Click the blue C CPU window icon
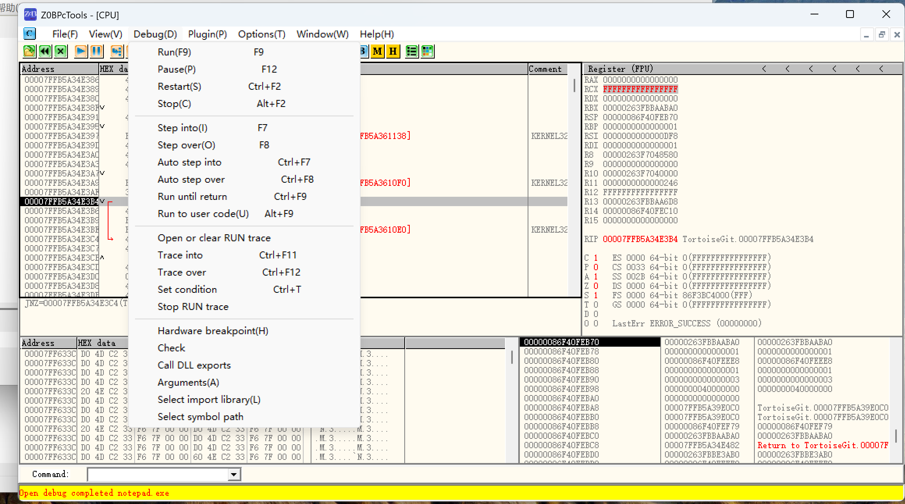905x504 pixels. (x=30, y=34)
